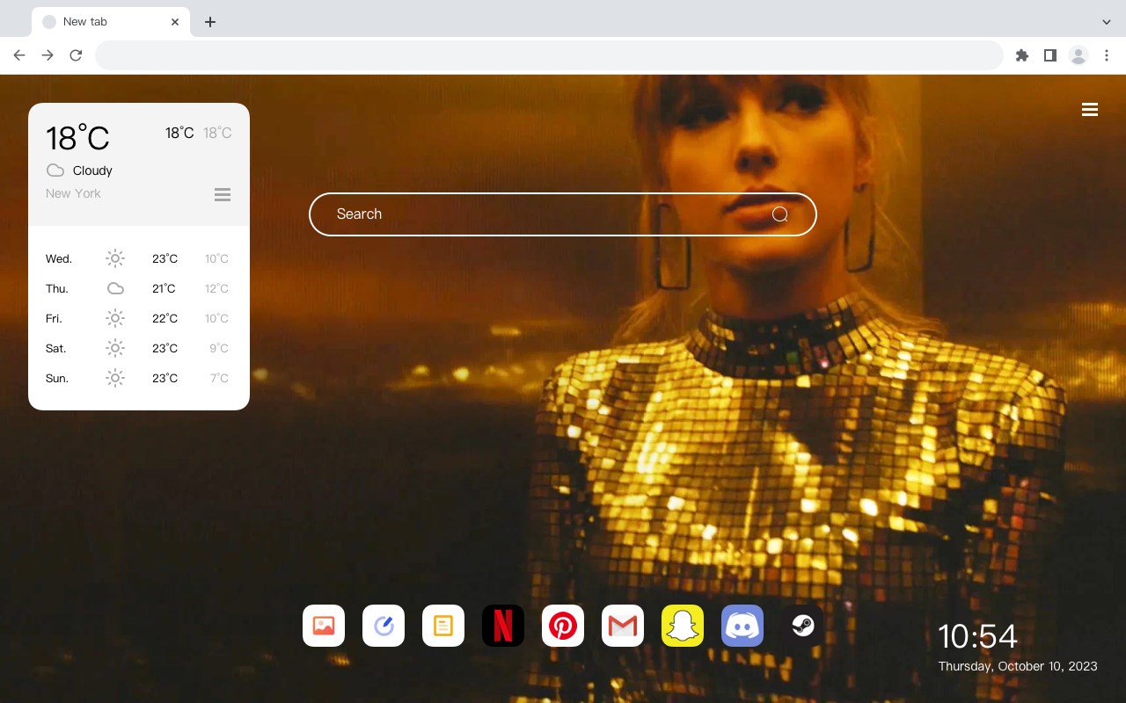Open the yellow notes shortcut icon
Image resolution: width=1126 pixels, height=703 pixels.
point(443,626)
